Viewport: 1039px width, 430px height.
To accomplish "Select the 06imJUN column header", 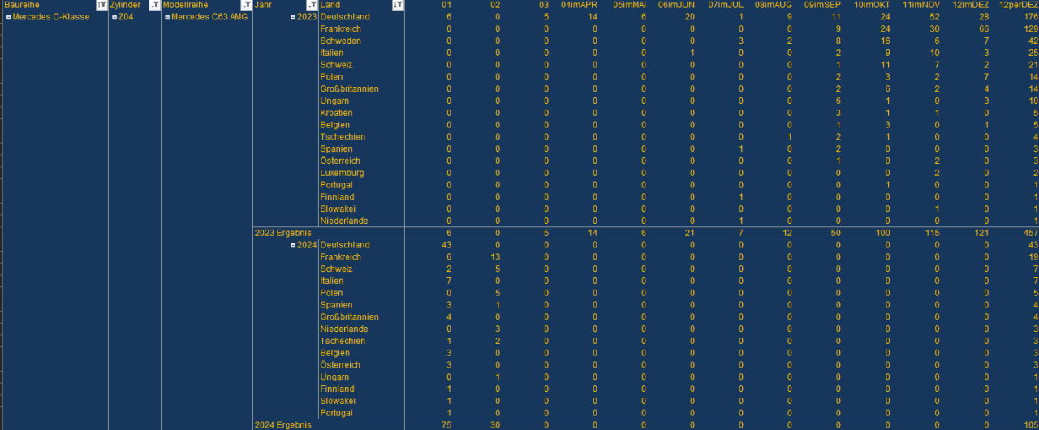I will [677, 5].
